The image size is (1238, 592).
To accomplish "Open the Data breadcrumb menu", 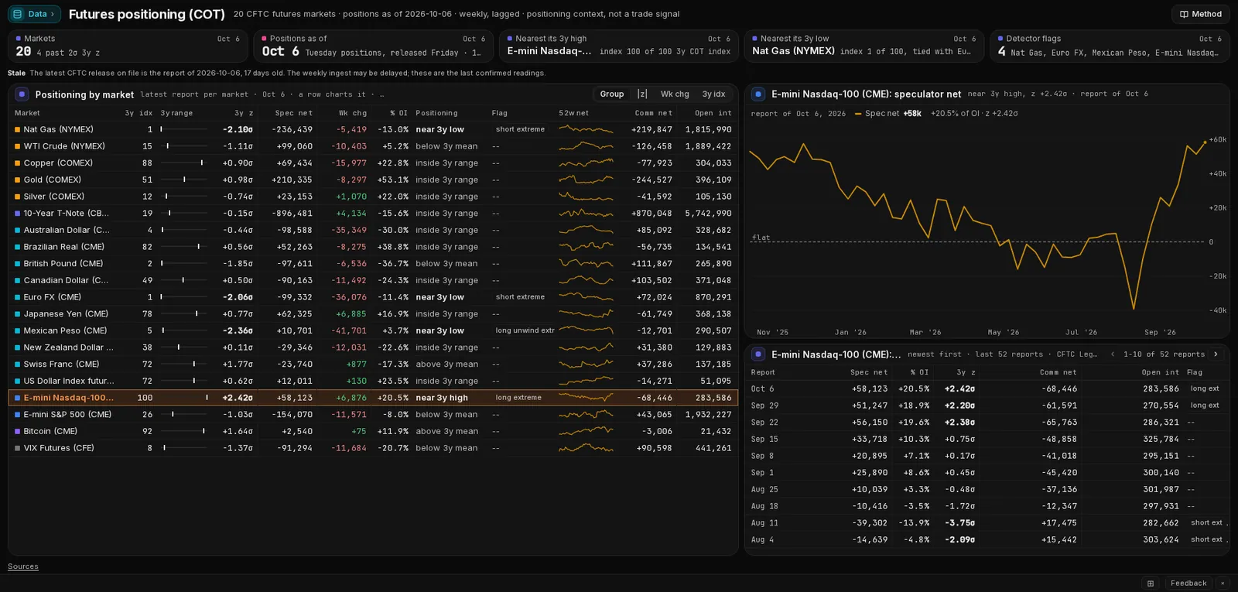I will pyautogui.click(x=34, y=14).
